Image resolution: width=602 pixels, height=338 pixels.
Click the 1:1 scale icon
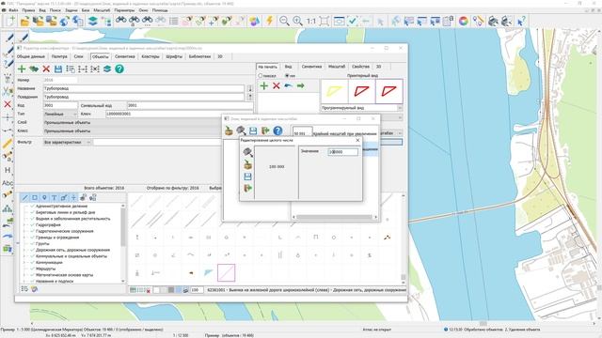pos(311,21)
